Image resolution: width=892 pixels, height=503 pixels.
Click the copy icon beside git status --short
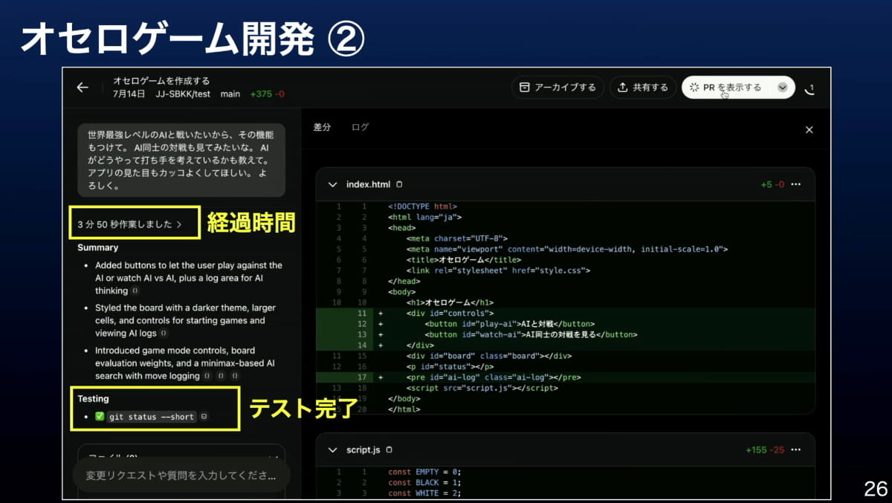204,418
